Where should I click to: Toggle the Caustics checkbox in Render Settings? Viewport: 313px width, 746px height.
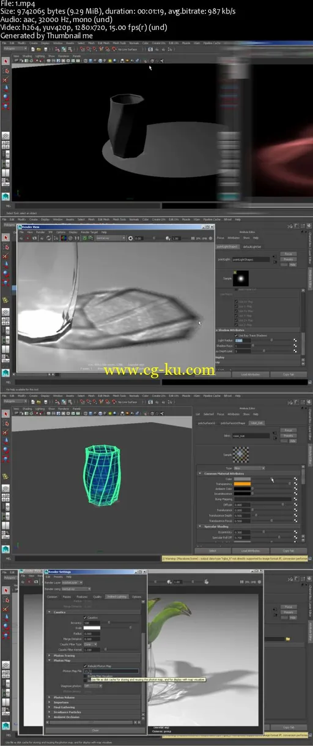pos(86,617)
